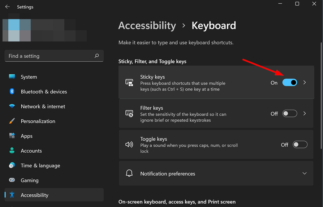Click the Notification preferences bell icon
Viewport: 323px width, 207px height.
(x=129, y=173)
